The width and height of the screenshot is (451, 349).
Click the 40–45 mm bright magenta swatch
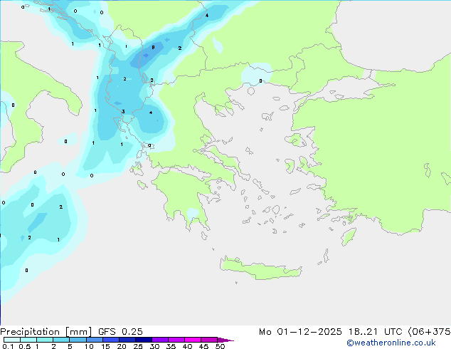193,340
